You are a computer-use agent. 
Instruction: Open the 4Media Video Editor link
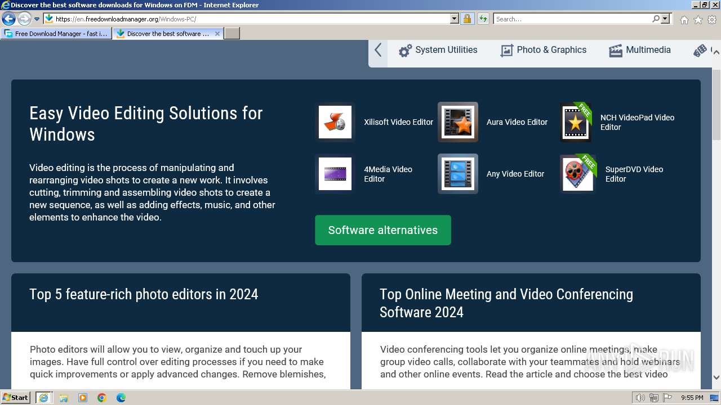tap(388, 174)
